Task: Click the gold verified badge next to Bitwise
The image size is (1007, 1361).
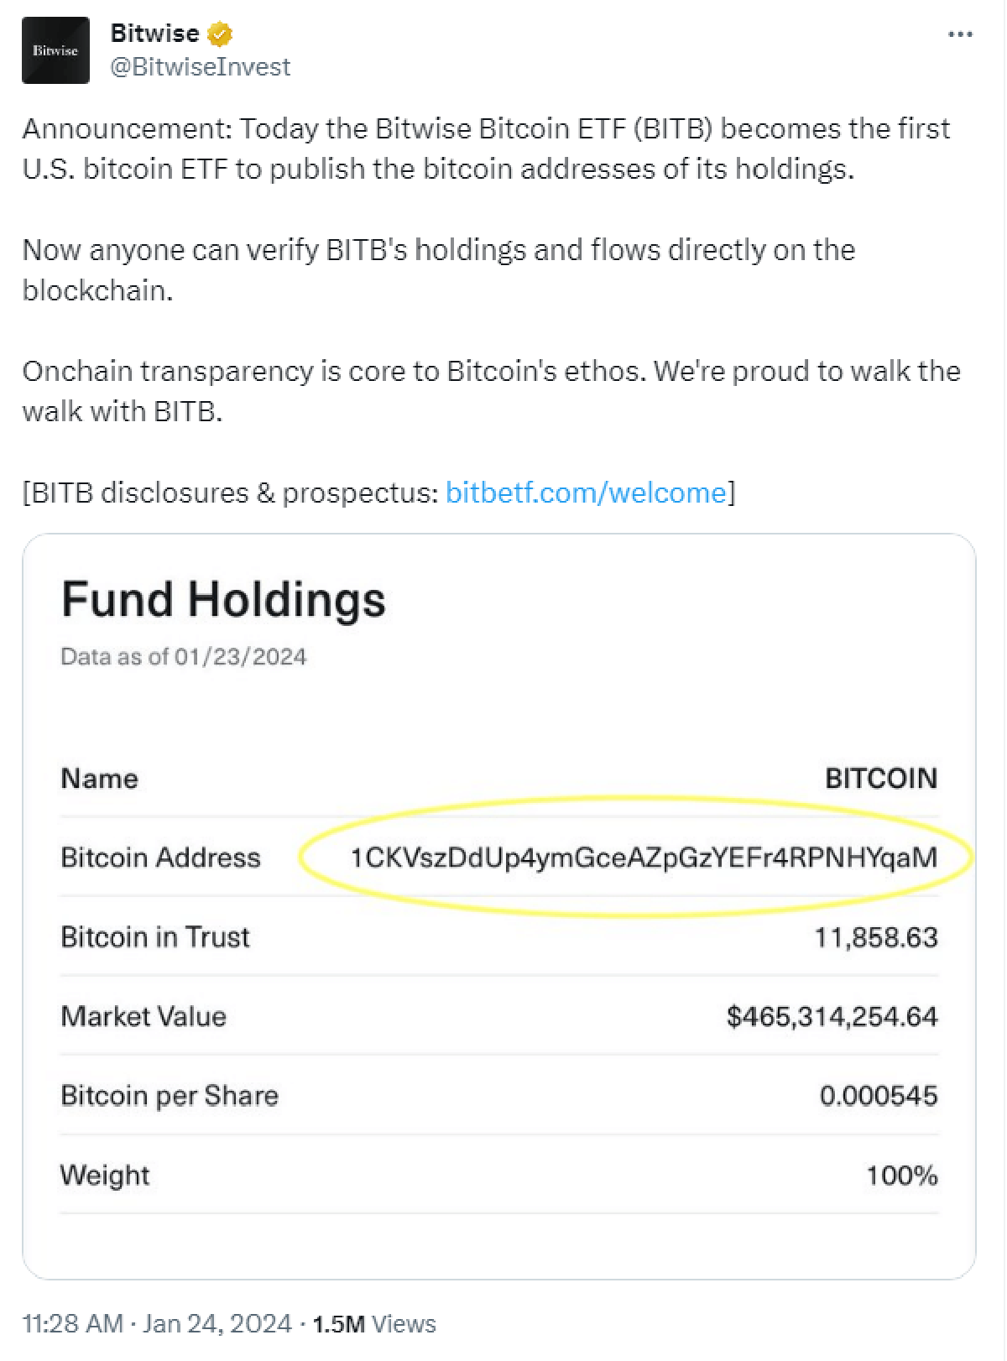Action: pos(218,34)
